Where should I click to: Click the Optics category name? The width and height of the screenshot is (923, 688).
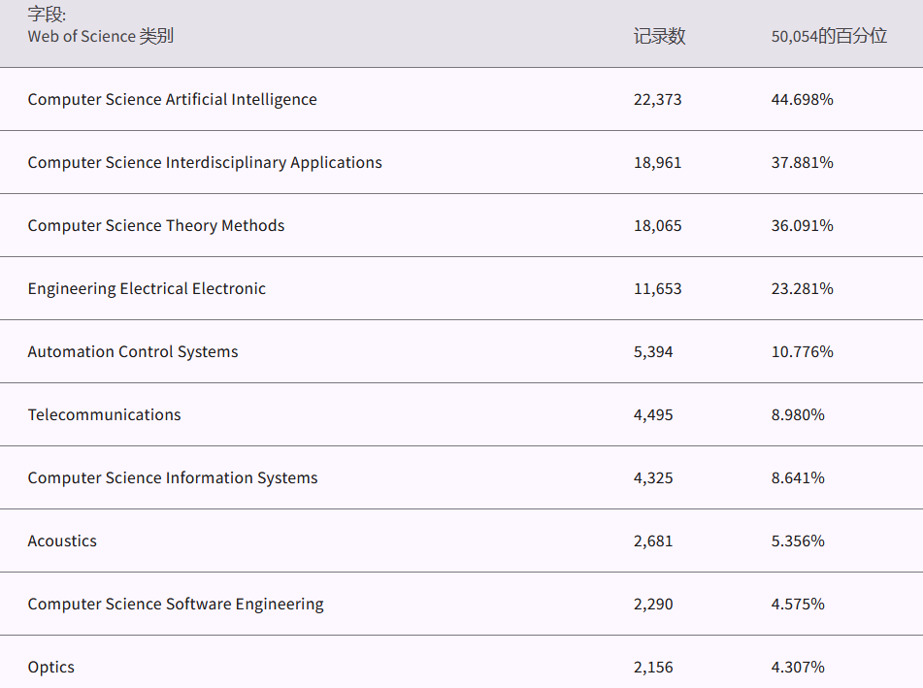tap(50, 667)
